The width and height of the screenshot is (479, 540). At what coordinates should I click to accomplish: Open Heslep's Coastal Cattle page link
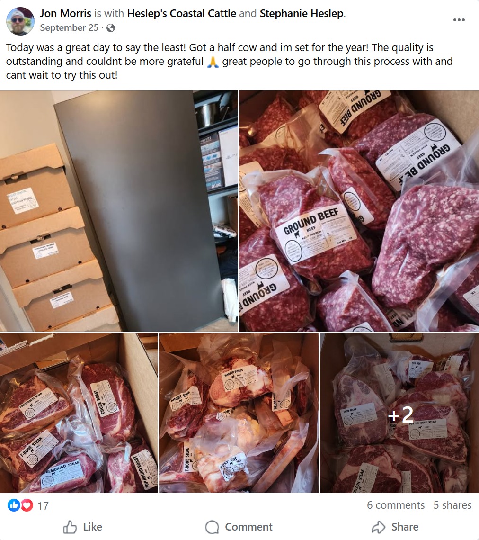coord(182,13)
